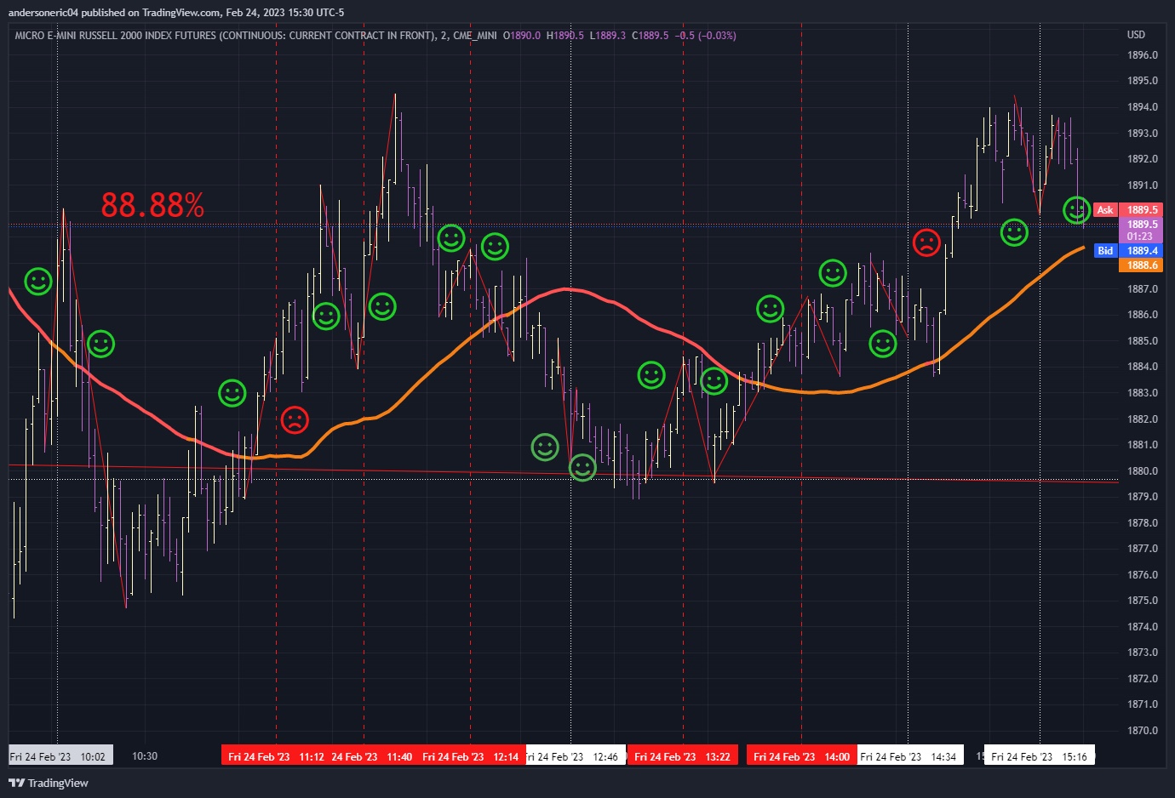The height and width of the screenshot is (798, 1175).
Task: Click the 1870.0 price axis label
Action: [x=1143, y=731]
